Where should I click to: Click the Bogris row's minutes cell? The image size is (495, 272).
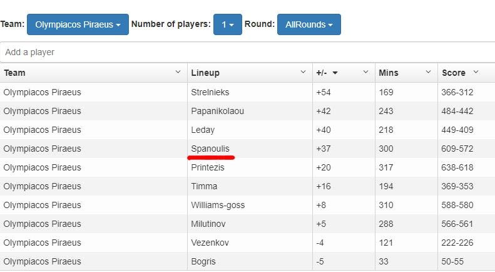384,261
